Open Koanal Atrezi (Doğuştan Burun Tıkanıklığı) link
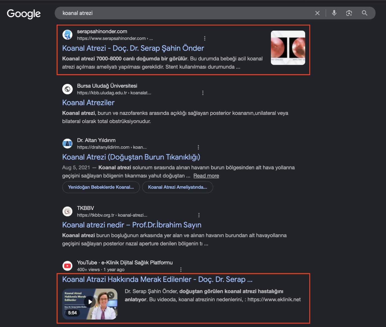The width and height of the screenshot is (386, 327). point(131,157)
